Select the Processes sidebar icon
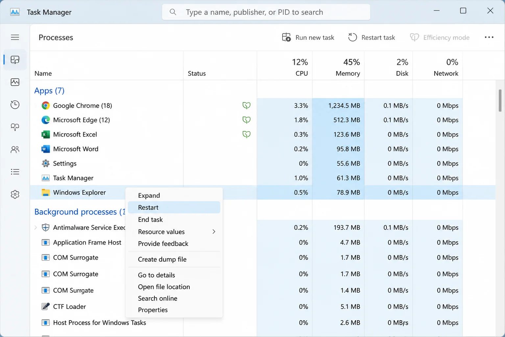This screenshot has width=505, height=337. point(15,60)
